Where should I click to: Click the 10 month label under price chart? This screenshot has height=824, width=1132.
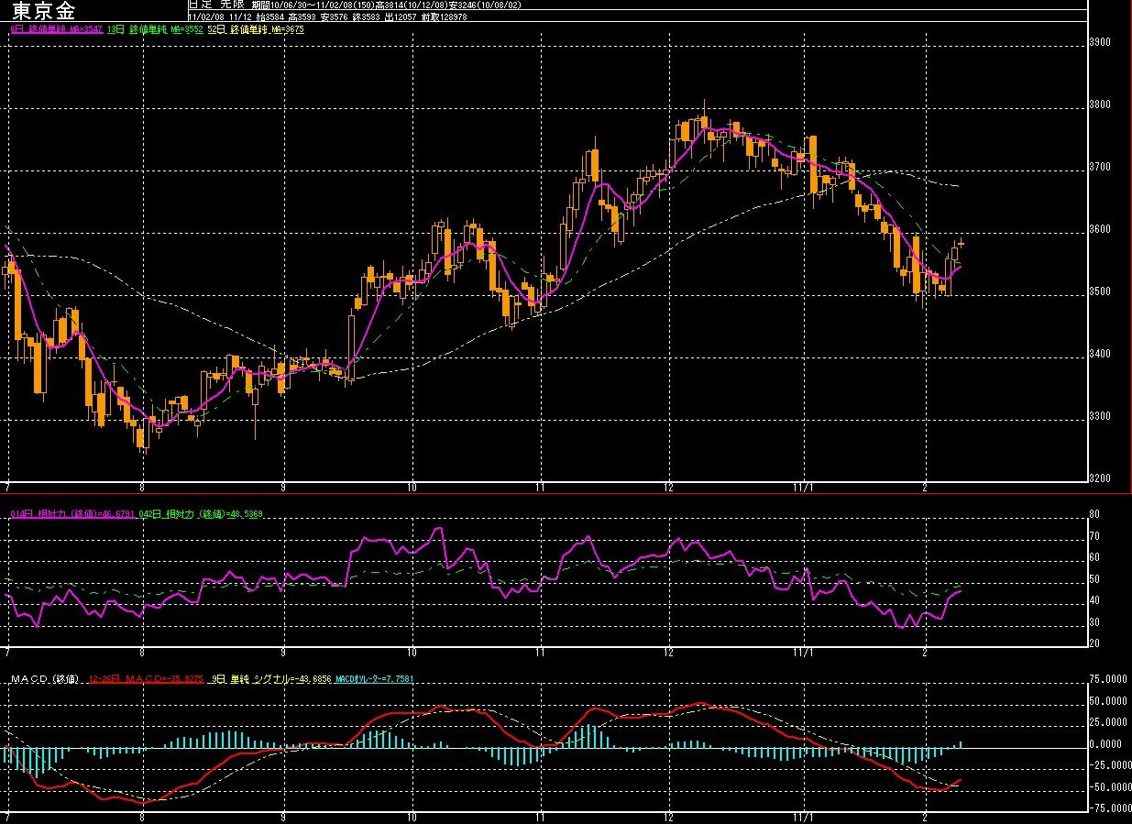(x=412, y=487)
